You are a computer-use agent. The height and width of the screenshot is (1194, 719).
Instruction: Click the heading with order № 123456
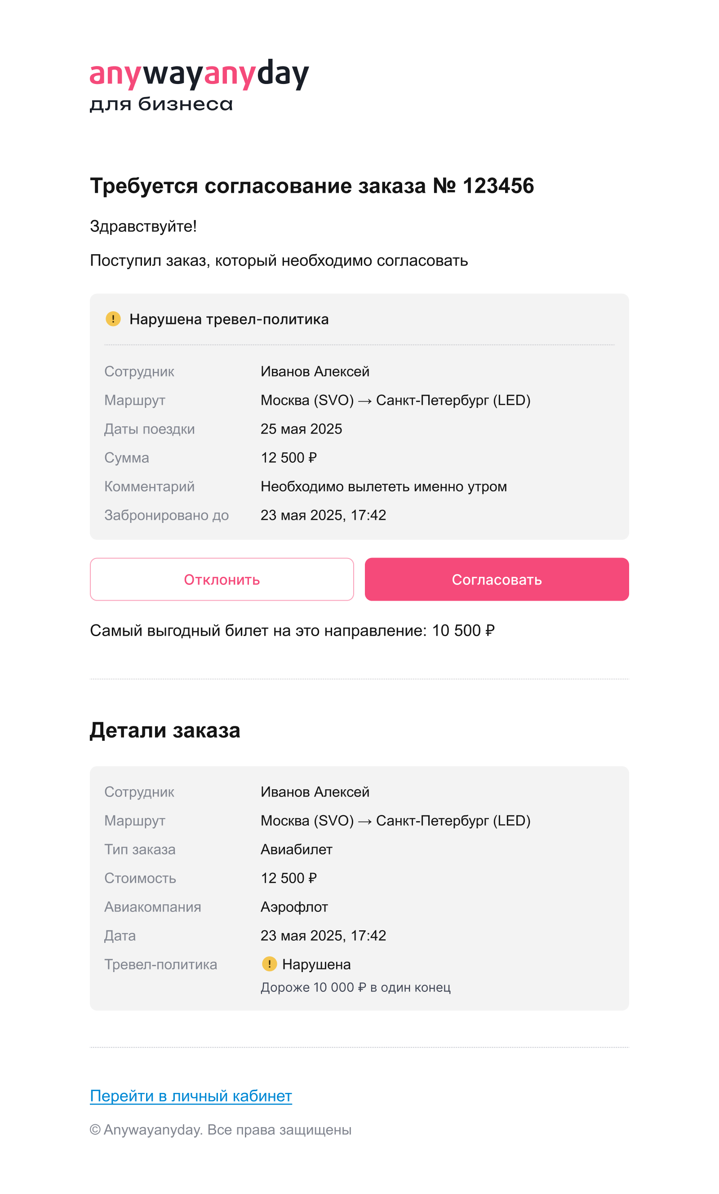pyautogui.click(x=311, y=186)
